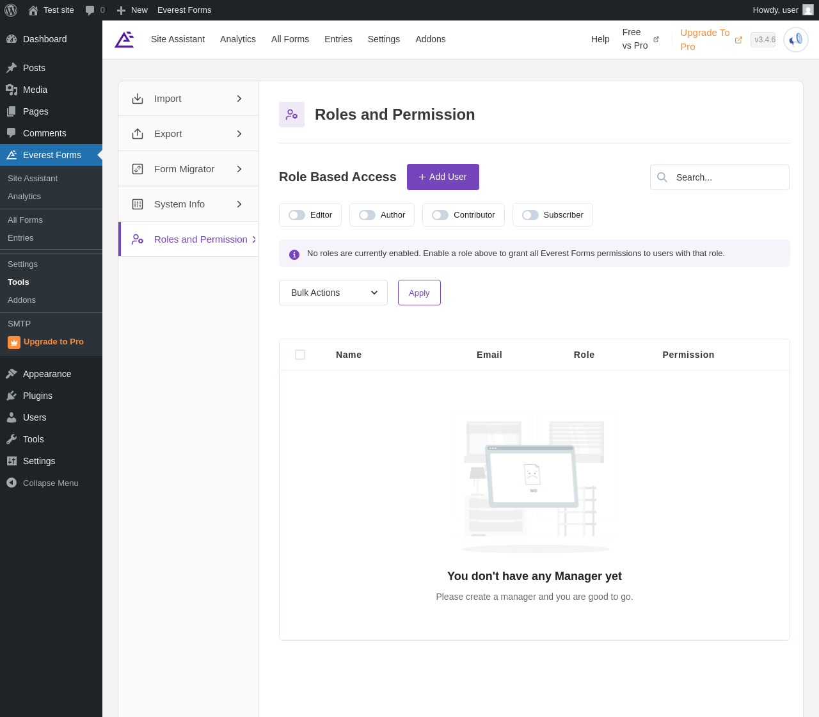Click the Settings sliders icon in sidebar

click(12, 461)
